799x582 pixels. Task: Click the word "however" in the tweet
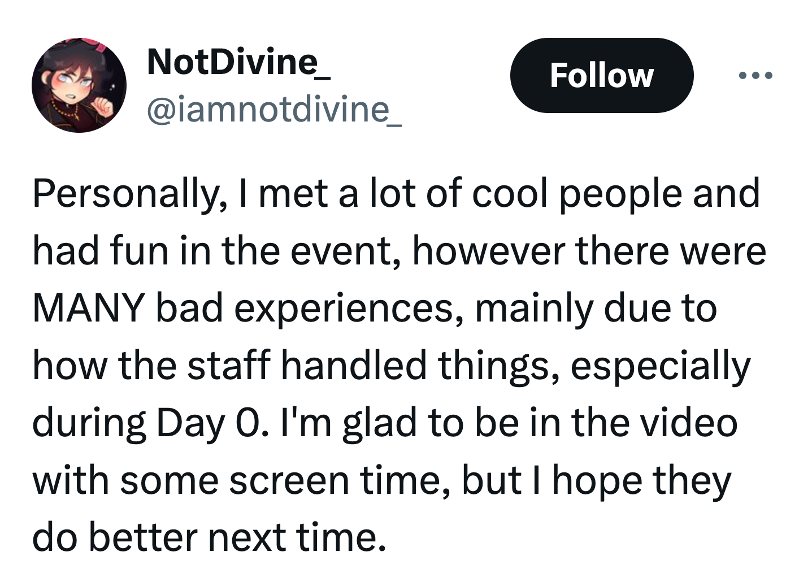click(488, 251)
